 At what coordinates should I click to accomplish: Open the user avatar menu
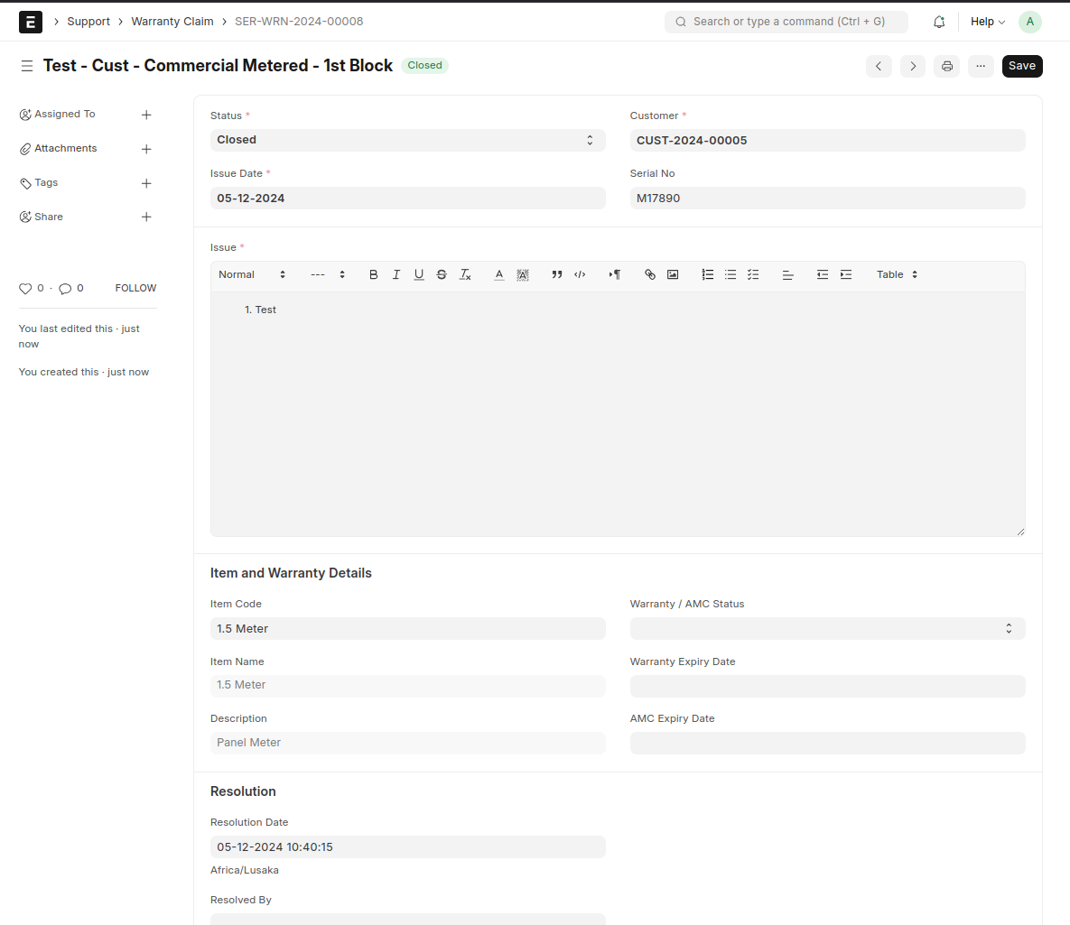(1029, 22)
